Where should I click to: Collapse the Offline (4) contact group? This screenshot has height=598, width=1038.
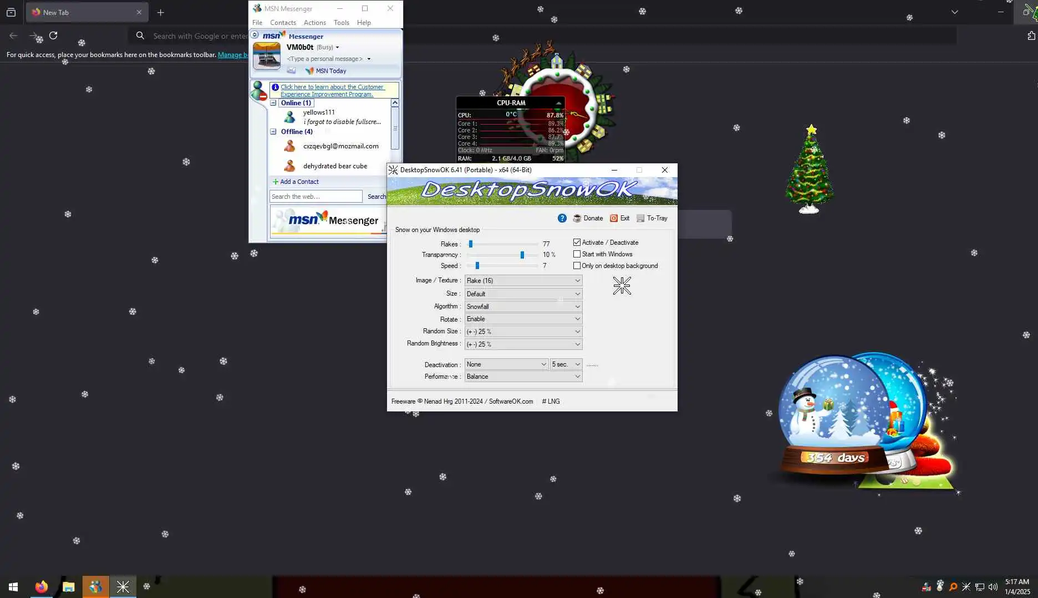[x=273, y=132]
